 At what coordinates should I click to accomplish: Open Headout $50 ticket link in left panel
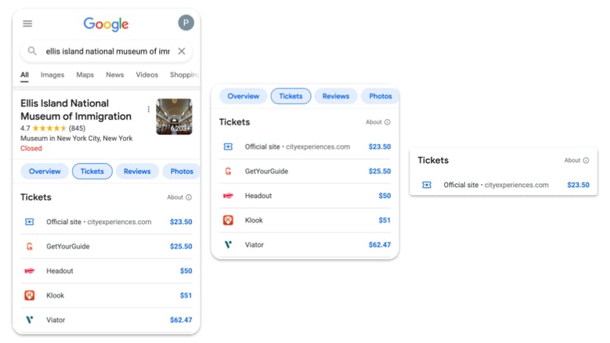186,271
